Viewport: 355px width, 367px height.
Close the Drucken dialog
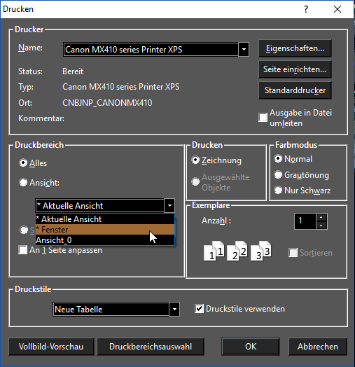[x=337, y=9]
